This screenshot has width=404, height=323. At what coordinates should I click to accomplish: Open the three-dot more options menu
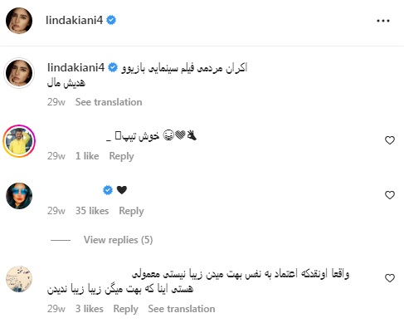383,21
